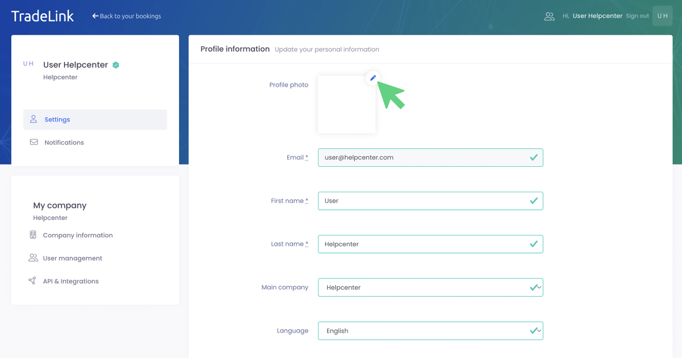Click the Notifications envelope icon
This screenshot has width=682, height=358.
pyautogui.click(x=34, y=142)
